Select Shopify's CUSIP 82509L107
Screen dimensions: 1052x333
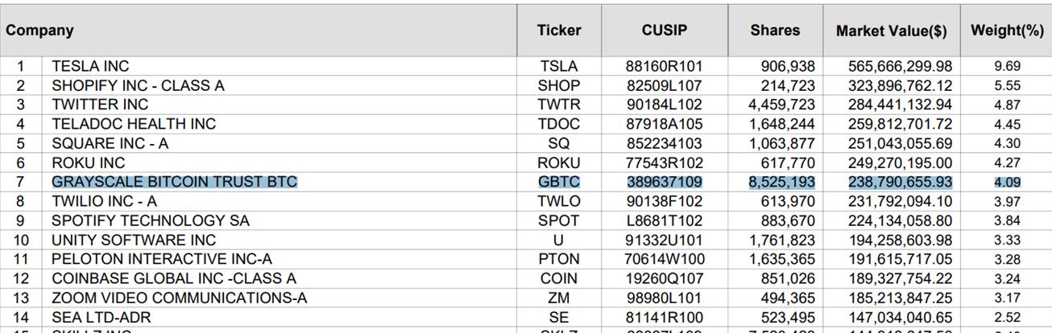664,86
